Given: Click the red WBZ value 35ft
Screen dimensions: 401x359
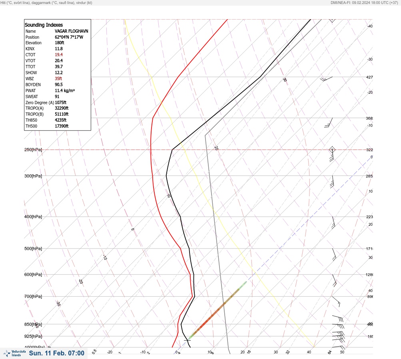Looking at the screenshot, I should (58, 79).
